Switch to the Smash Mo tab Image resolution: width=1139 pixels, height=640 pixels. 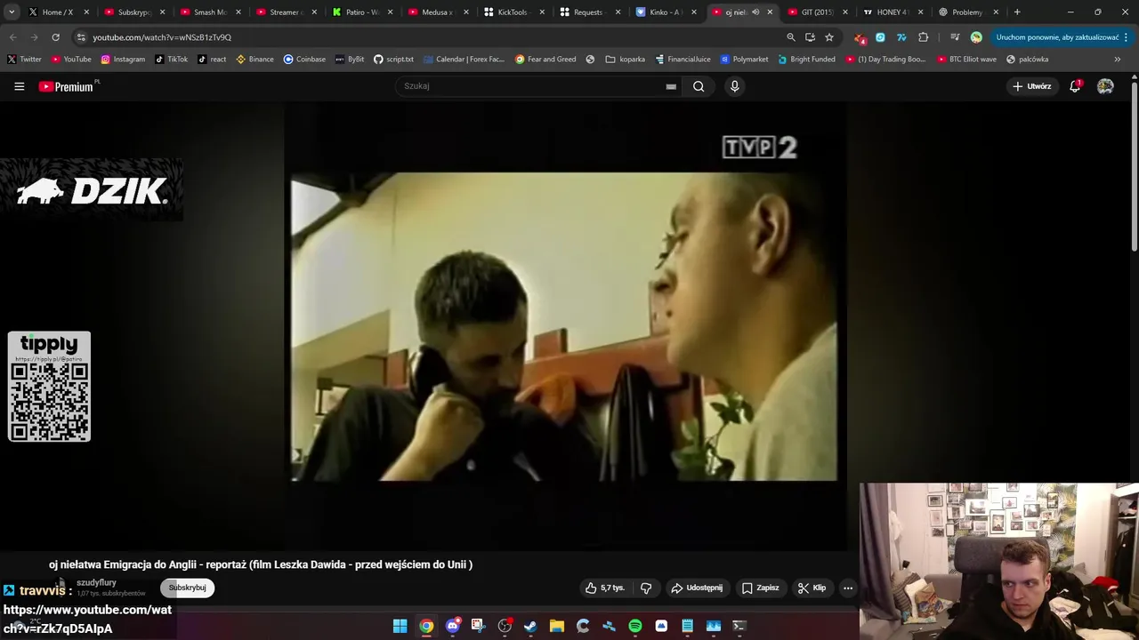pos(209,12)
